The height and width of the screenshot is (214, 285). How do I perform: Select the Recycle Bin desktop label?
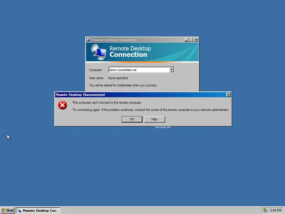click(163, 127)
